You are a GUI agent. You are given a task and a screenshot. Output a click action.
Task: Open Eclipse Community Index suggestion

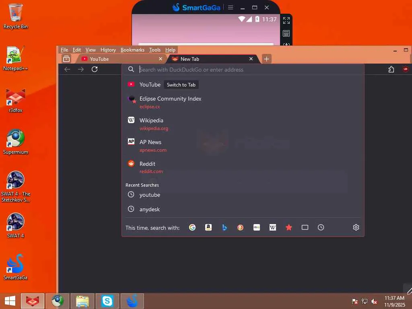point(243,102)
